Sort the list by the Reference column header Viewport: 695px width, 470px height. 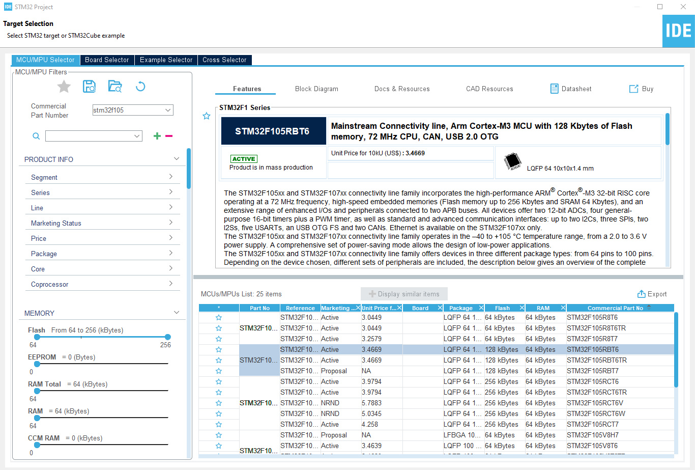pos(300,308)
